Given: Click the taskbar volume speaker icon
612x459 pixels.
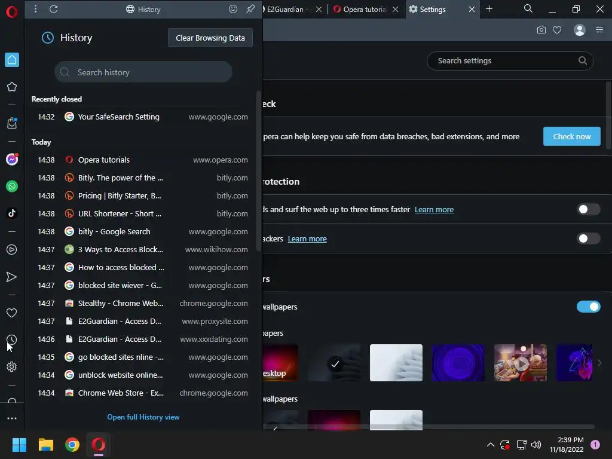Looking at the screenshot, I should 536,445.
